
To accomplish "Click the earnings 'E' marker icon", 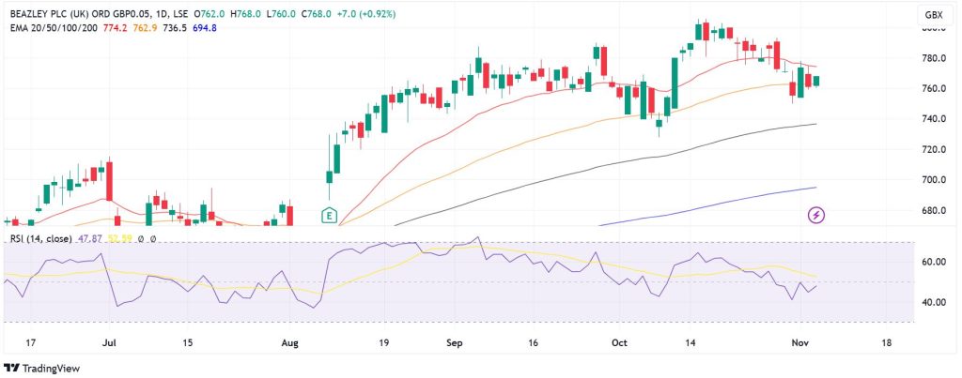I will 330,215.
